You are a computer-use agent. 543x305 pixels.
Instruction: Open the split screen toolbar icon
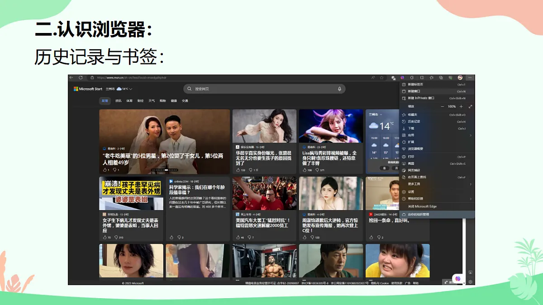coord(422,78)
